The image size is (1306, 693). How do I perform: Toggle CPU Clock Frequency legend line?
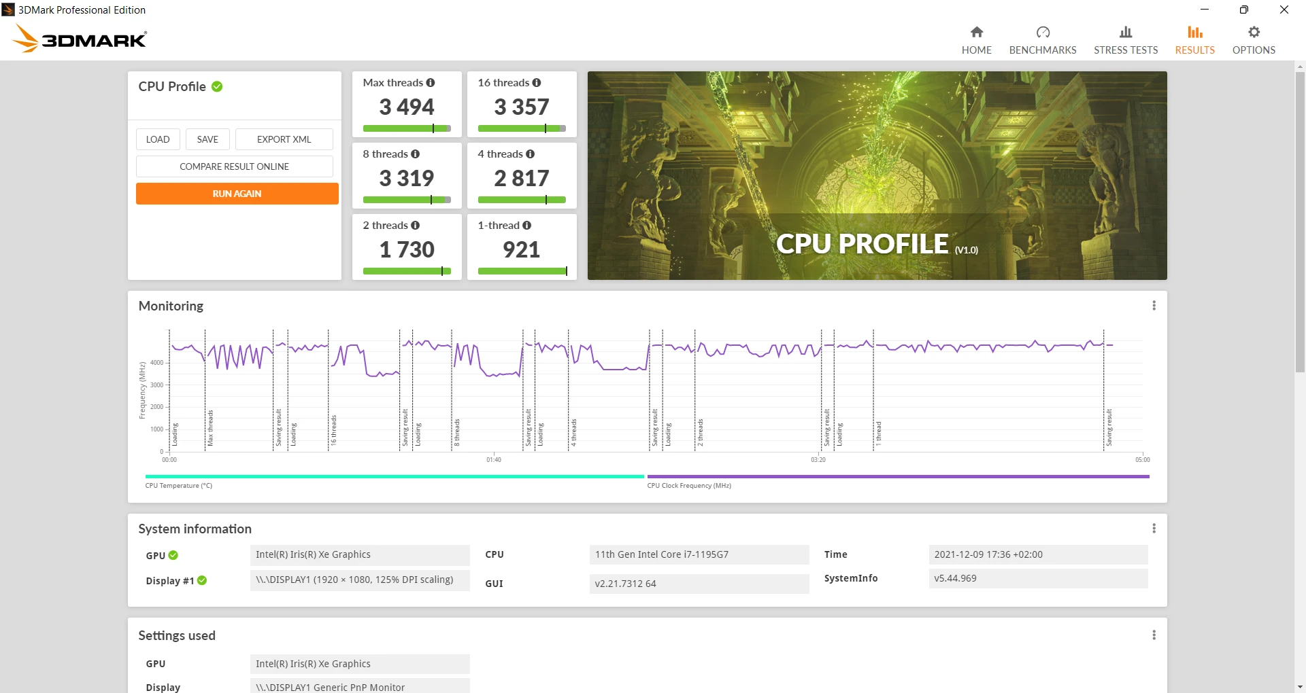coord(898,477)
